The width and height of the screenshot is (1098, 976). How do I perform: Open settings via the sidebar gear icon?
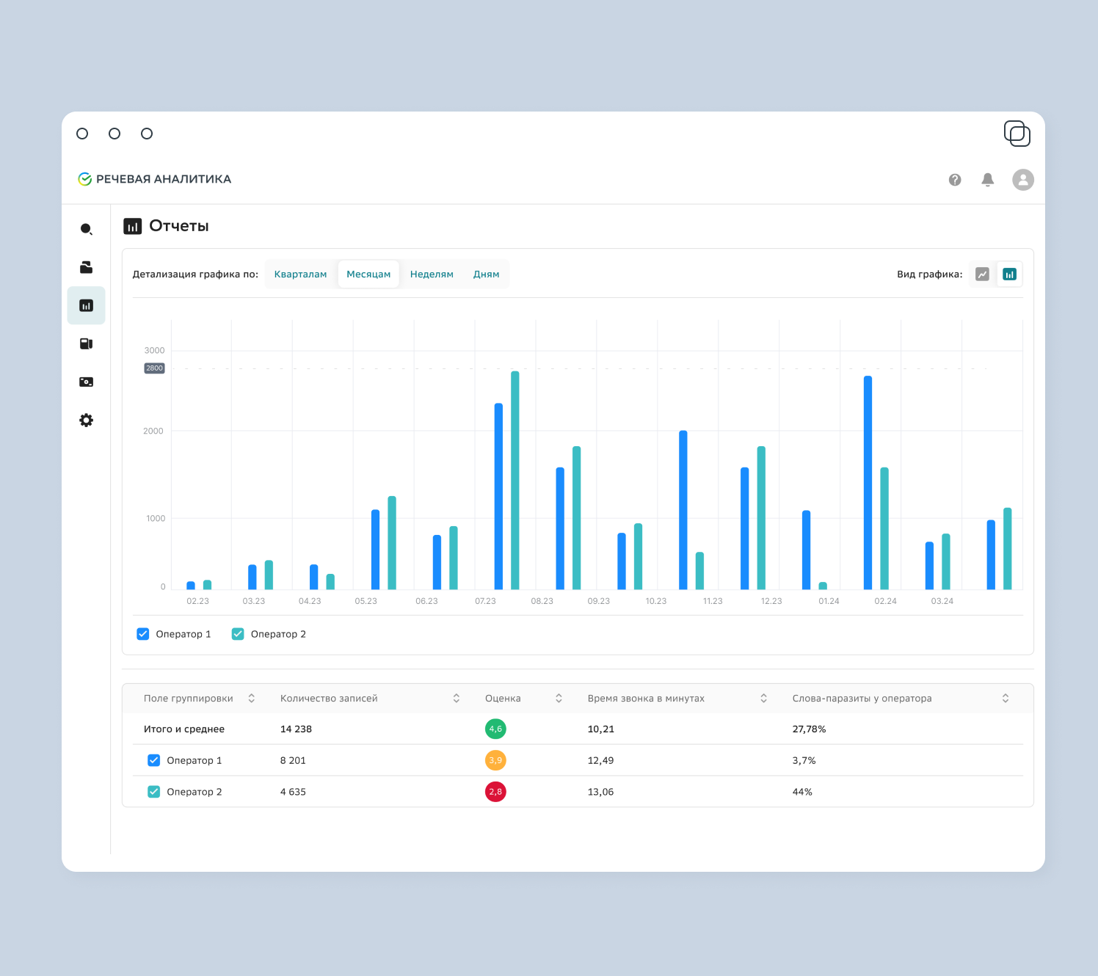pos(86,420)
